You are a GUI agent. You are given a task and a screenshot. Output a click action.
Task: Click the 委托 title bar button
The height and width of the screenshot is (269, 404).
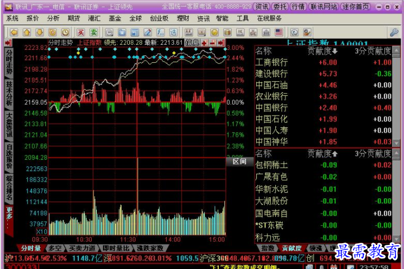280,7
